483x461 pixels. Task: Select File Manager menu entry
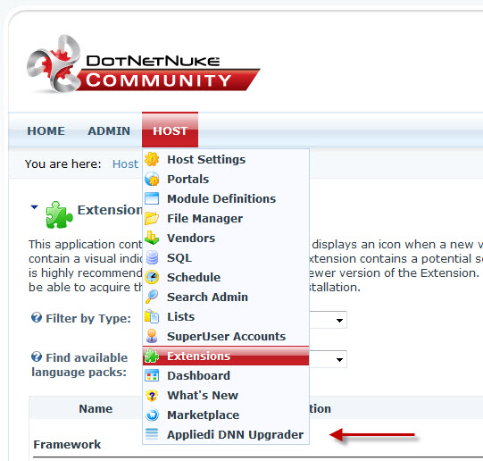click(226, 218)
